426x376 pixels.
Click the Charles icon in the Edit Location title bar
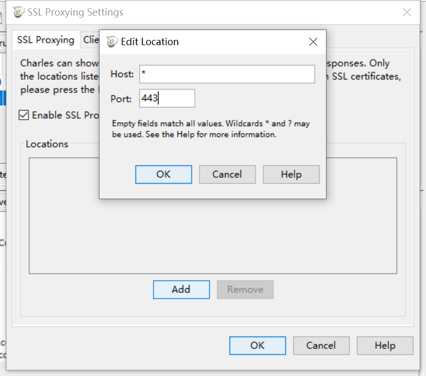[x=111, y=41]
